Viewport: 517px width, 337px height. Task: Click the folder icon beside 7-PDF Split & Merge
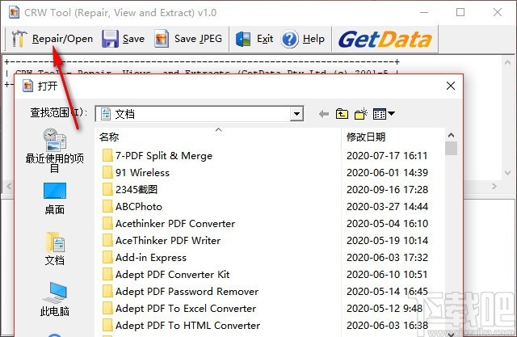107,155
